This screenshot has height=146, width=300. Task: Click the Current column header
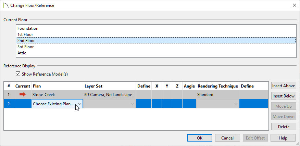[x=23, y=86]
